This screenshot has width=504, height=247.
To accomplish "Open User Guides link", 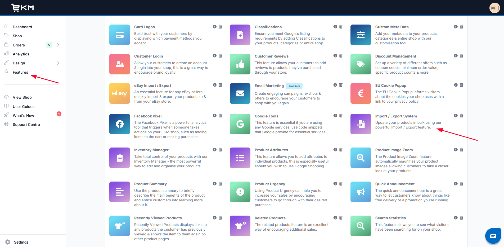I will tap(24, 107).
